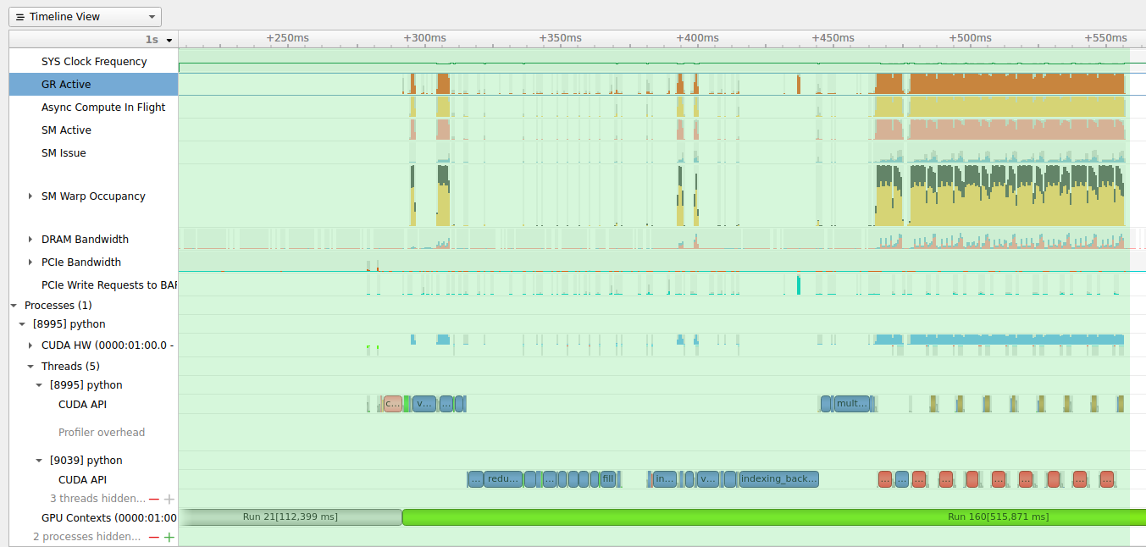Click the Run 21 GPU context bar
The image size is (1146, 547).
[290, 517]
